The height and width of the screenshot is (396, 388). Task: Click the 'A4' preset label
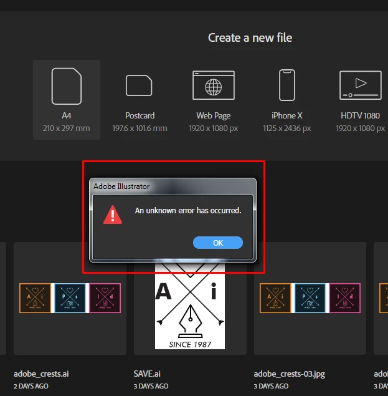pyautogui.click(x=67, y=115)
